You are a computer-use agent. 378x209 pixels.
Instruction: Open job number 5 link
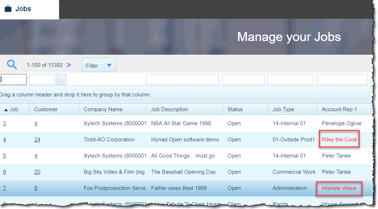[x=5, y=156]
